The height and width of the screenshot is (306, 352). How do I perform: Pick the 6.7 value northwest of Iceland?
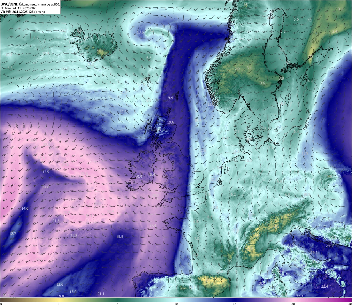36,38
